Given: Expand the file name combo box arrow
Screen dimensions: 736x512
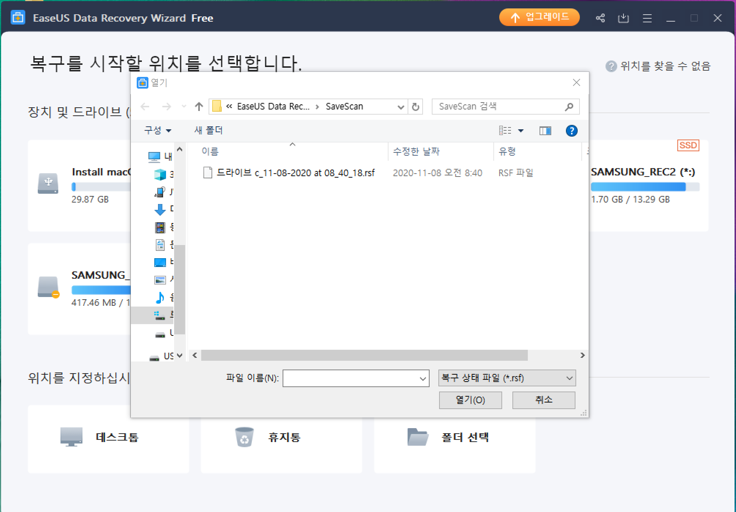Looking at the screenshot, I should (423, 378).
